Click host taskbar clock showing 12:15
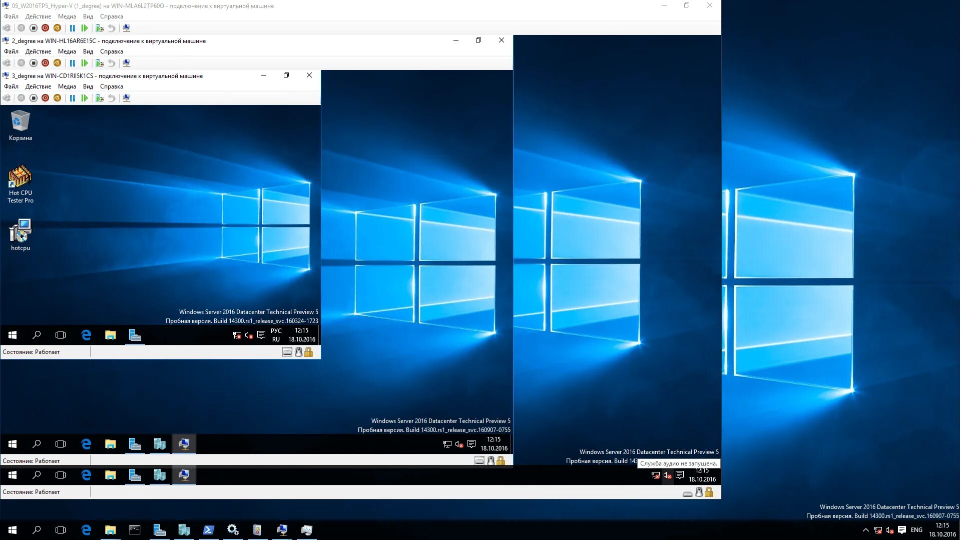Viewport: 961px width, 540px height. [942, 530]
